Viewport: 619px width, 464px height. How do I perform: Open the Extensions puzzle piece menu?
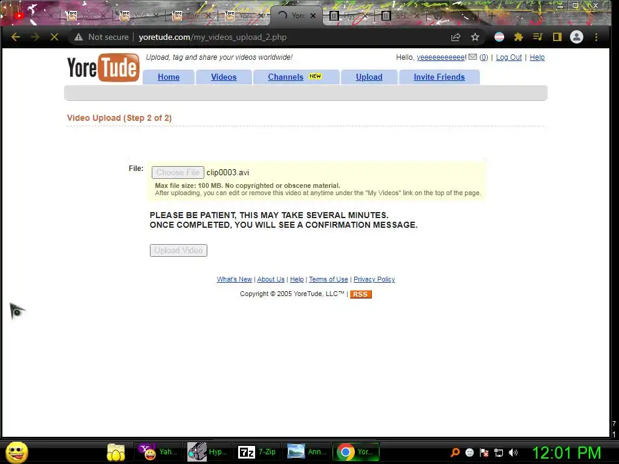point(518,37)
